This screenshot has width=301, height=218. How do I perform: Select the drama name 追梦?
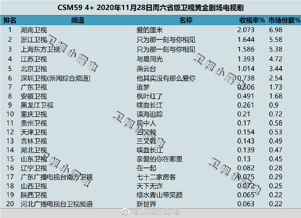[x=143, y=87]
